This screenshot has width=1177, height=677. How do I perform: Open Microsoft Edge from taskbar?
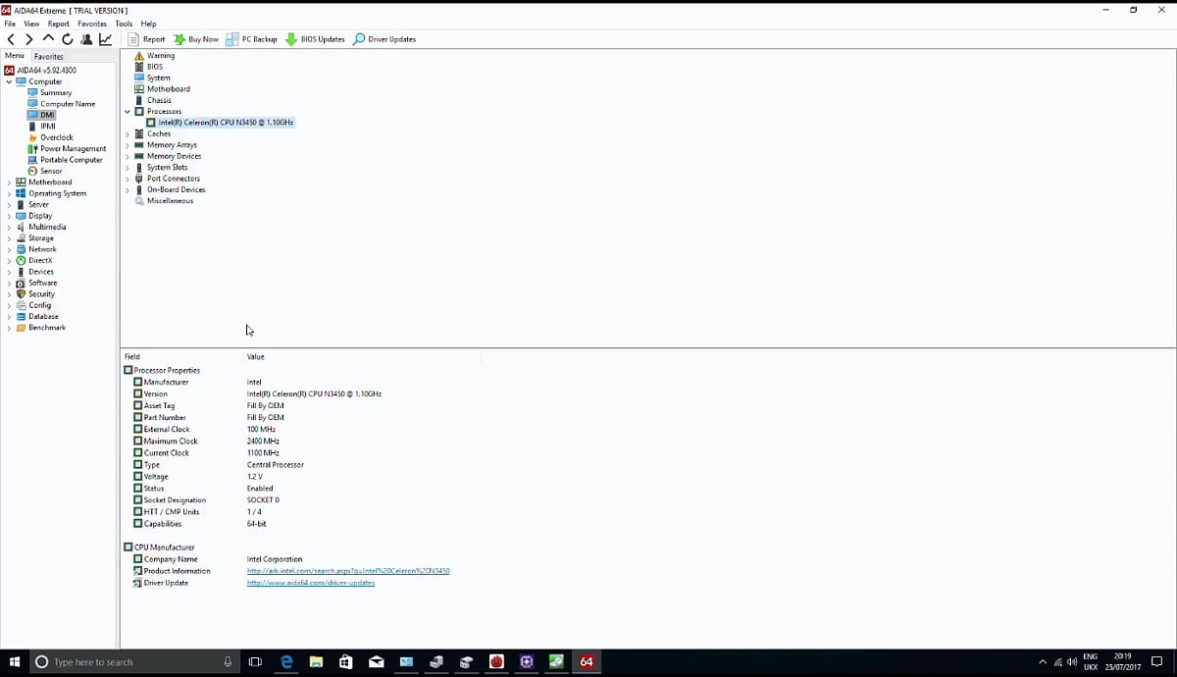[286, 662]
